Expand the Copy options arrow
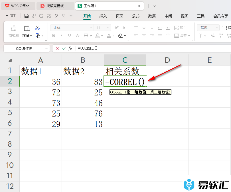 point(42,36)
